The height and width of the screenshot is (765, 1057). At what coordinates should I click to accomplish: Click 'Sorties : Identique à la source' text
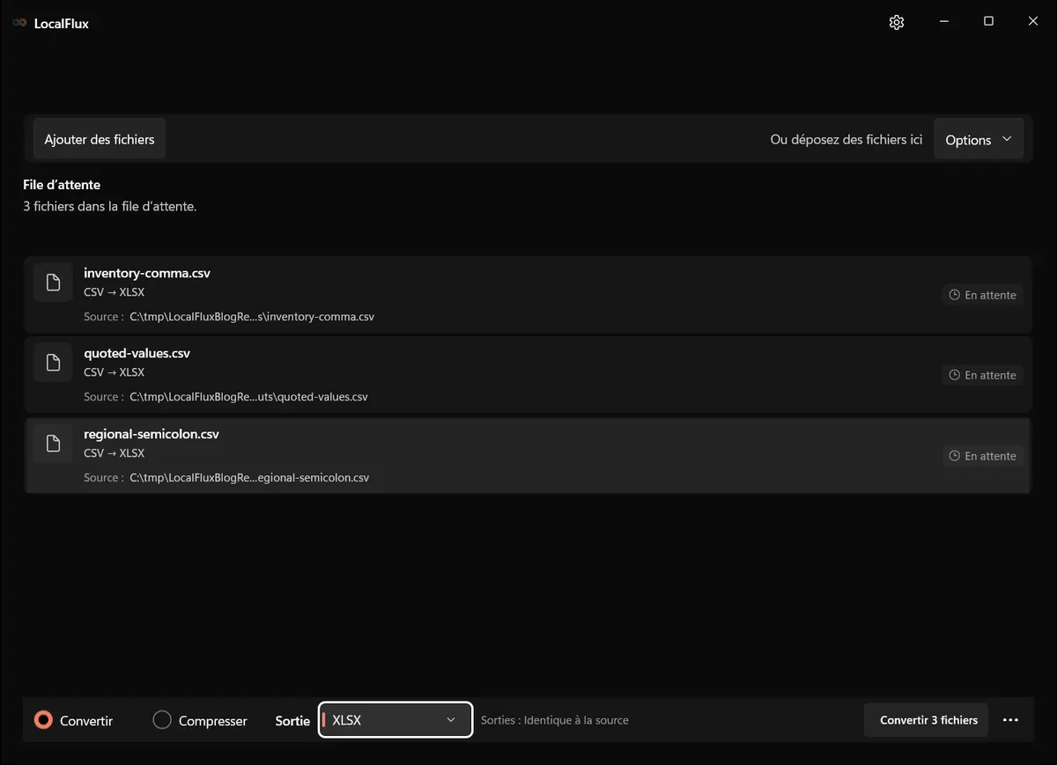point(555,720)
